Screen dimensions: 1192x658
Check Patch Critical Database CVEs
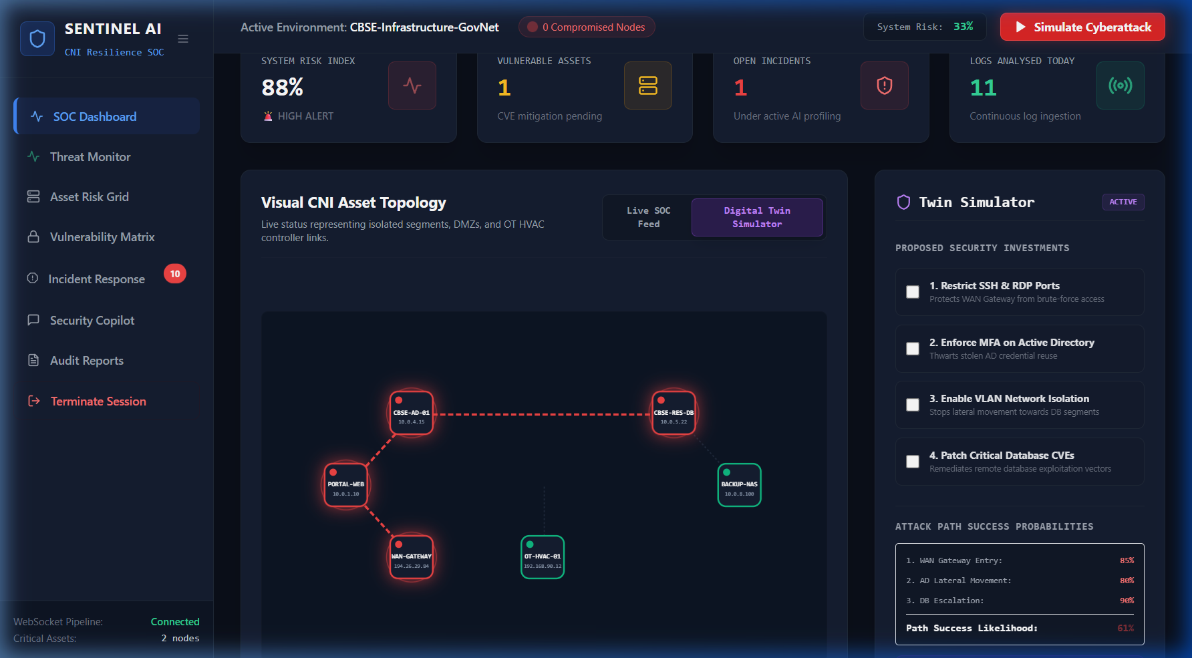[913, 462]
